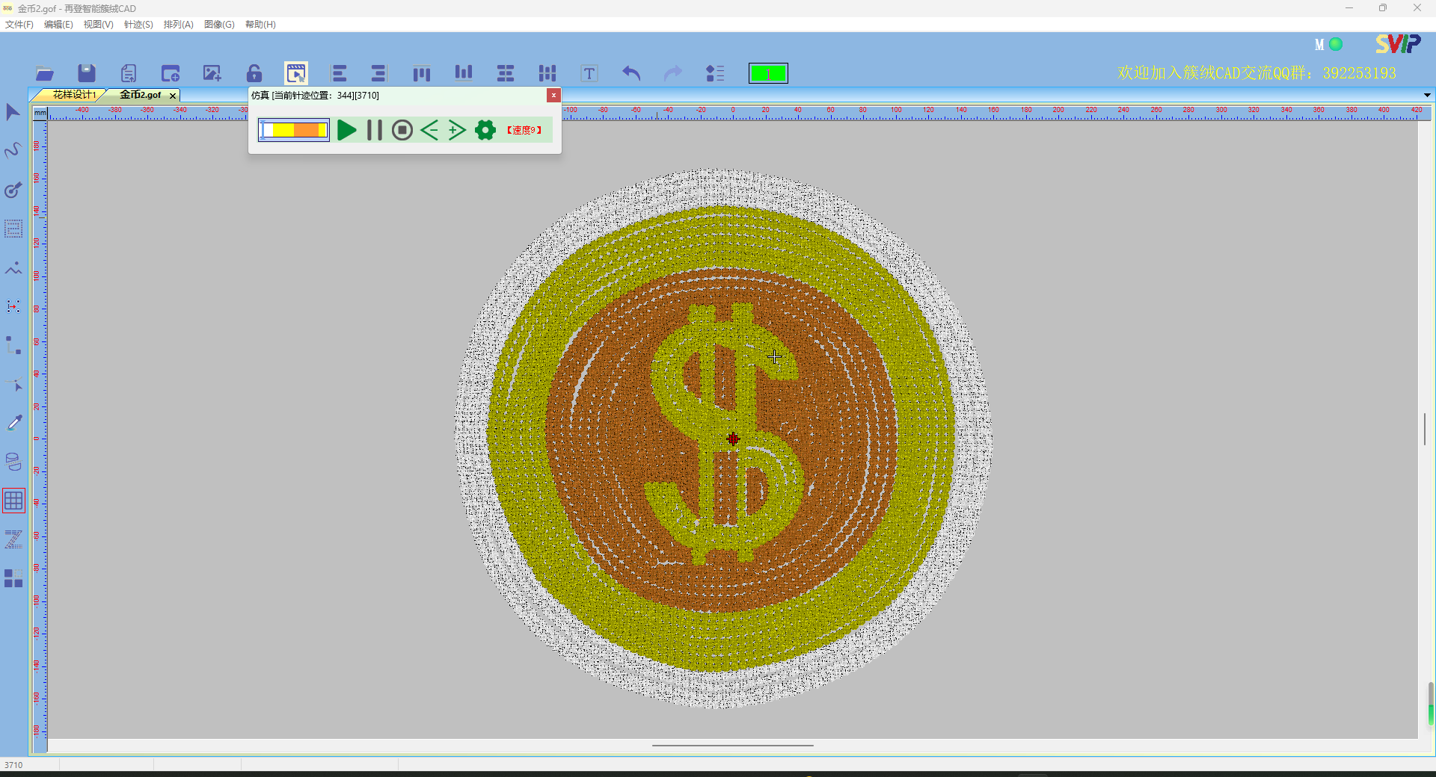Choose the Z stitch pattern tool
1436x777 pixels.
(13, 539)
